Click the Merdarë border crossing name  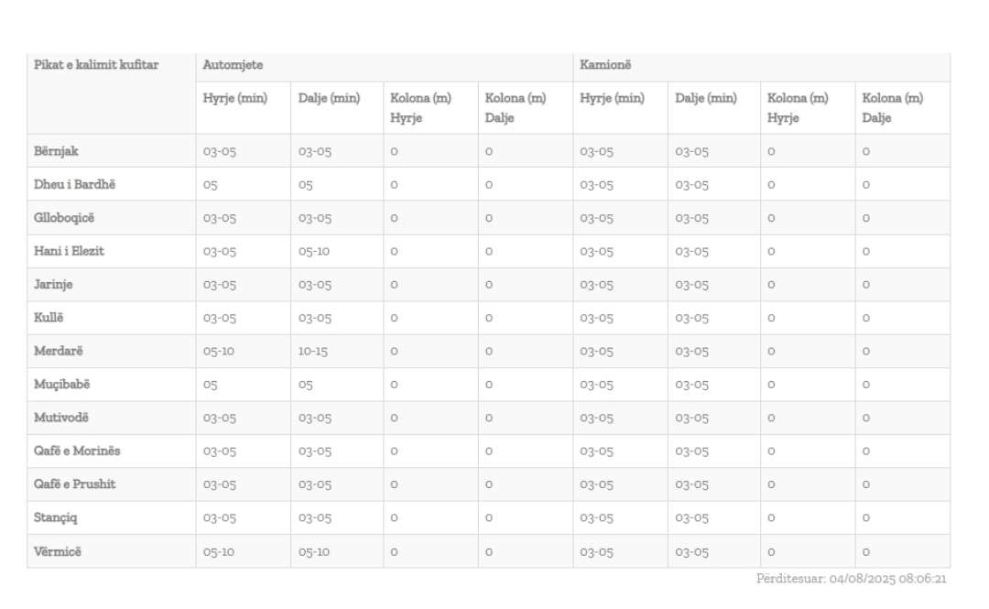(59, 351)
